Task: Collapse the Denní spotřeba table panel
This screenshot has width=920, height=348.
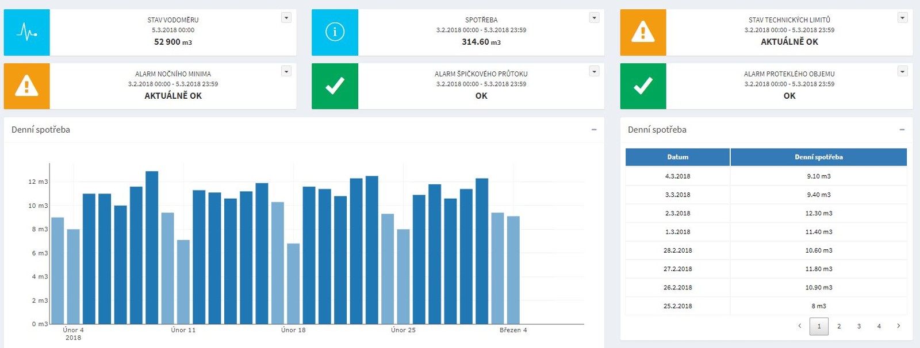Action: coord(902,130)
